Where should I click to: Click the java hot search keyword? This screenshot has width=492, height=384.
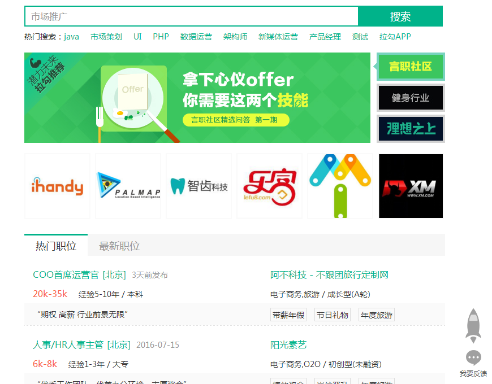[72, 36]
